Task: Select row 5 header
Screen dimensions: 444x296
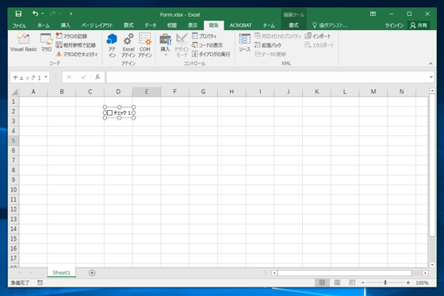Action: (x=13, y=141)
